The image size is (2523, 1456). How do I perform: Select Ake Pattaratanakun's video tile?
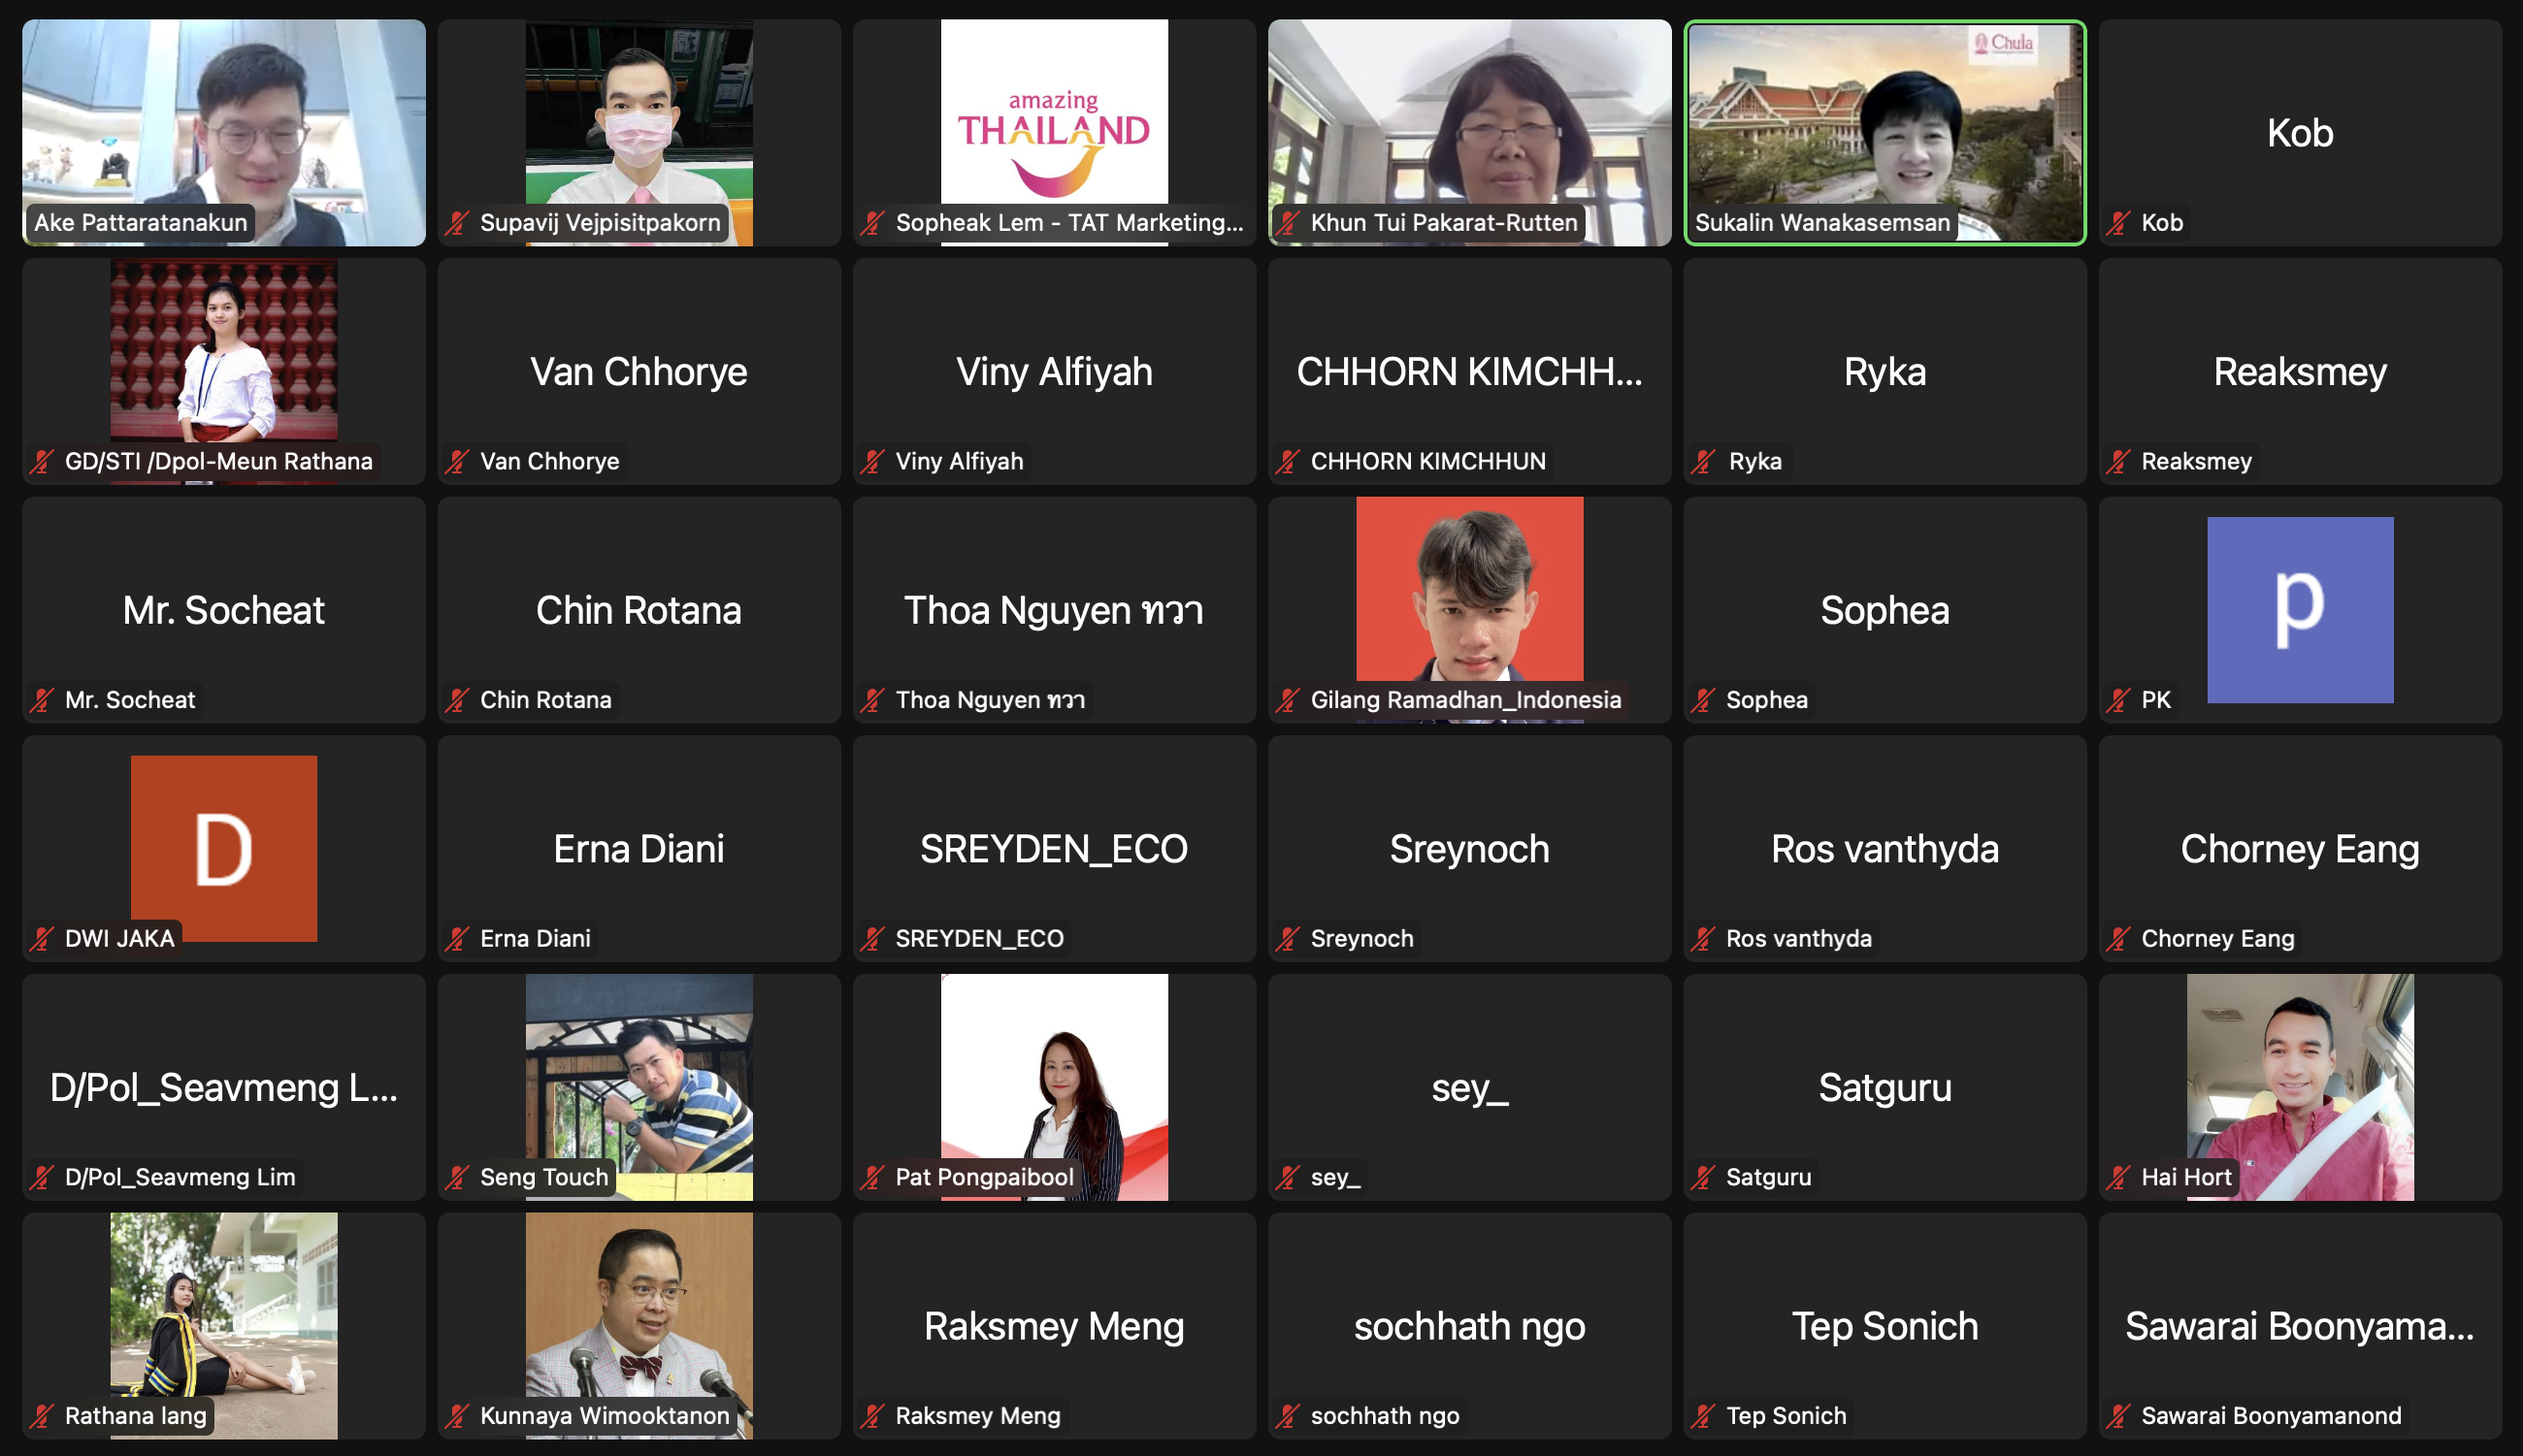224,132
